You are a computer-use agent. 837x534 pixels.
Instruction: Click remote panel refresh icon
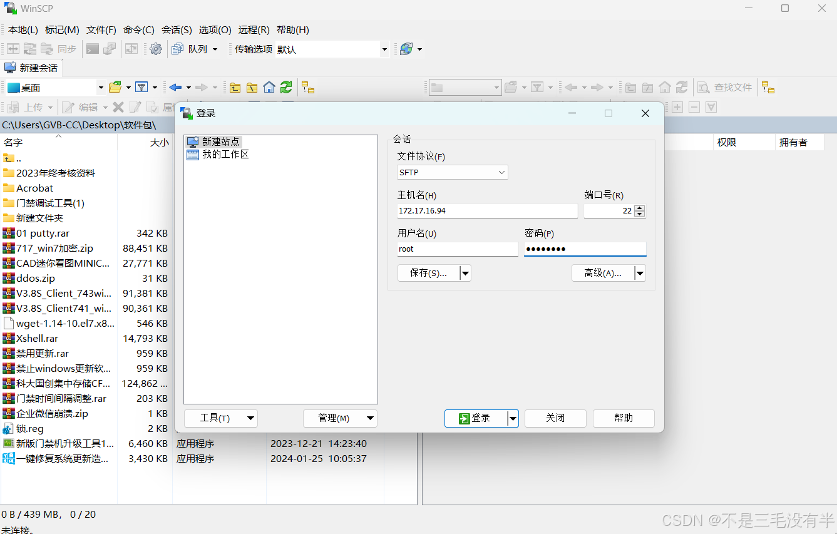tap(682, 87)
